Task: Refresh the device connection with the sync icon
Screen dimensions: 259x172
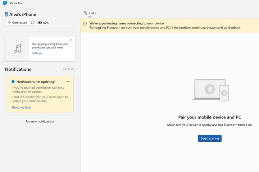Action: click(x=33, y=22)
